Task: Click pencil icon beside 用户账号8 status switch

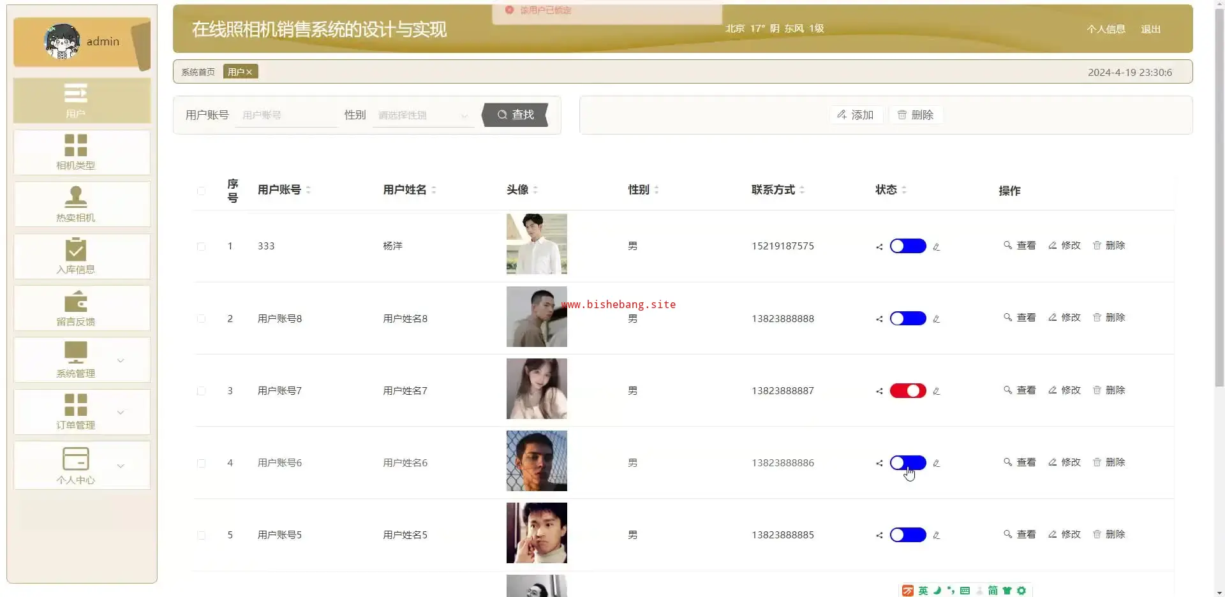Action: tap(936, 319)
